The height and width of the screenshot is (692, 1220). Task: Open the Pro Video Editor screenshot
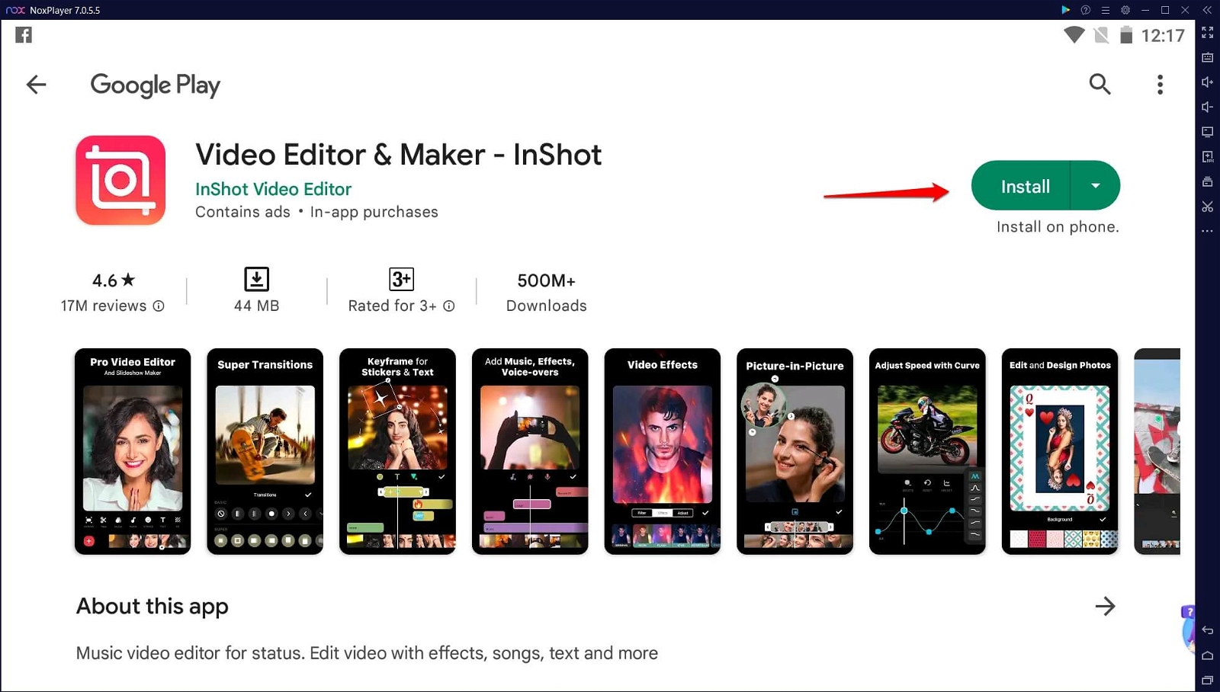133,451
